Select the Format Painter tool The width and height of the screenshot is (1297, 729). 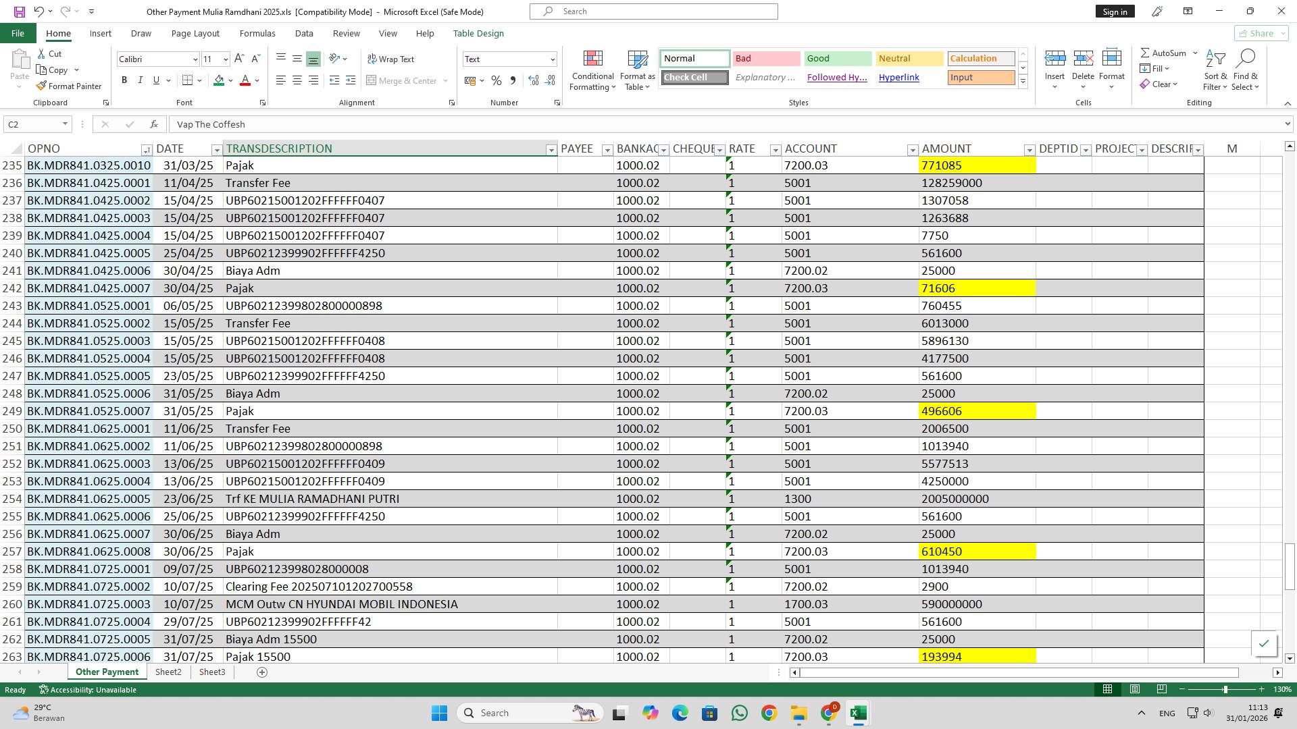click(x=70, y=86)
